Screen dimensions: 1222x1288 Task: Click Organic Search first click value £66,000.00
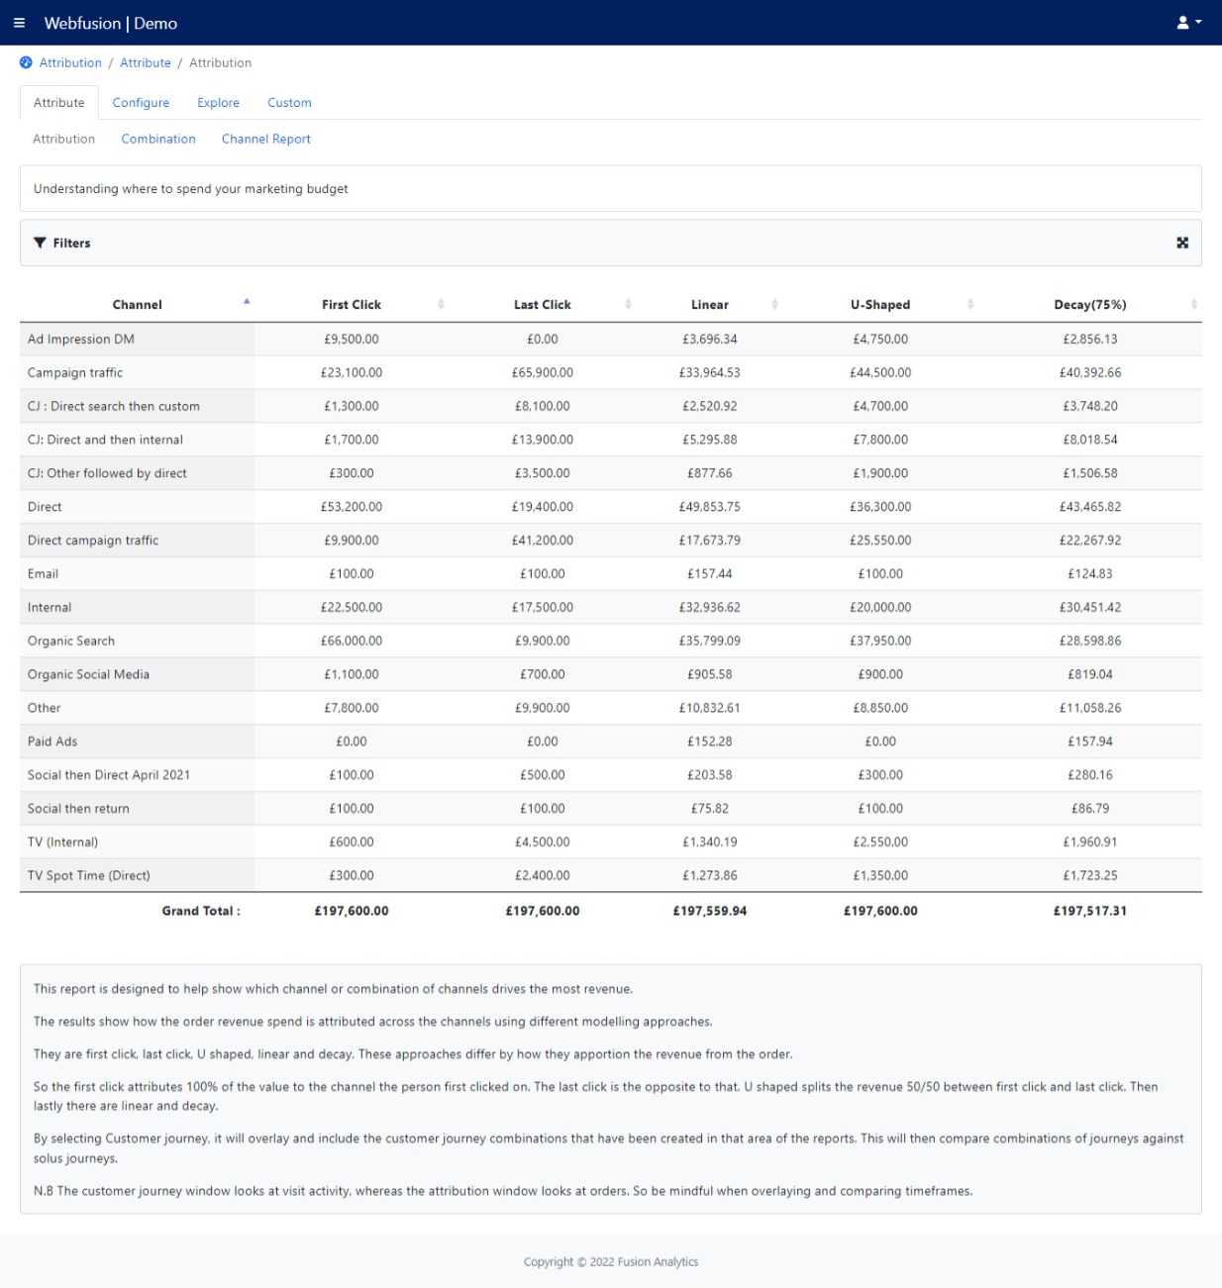[352, 642]
